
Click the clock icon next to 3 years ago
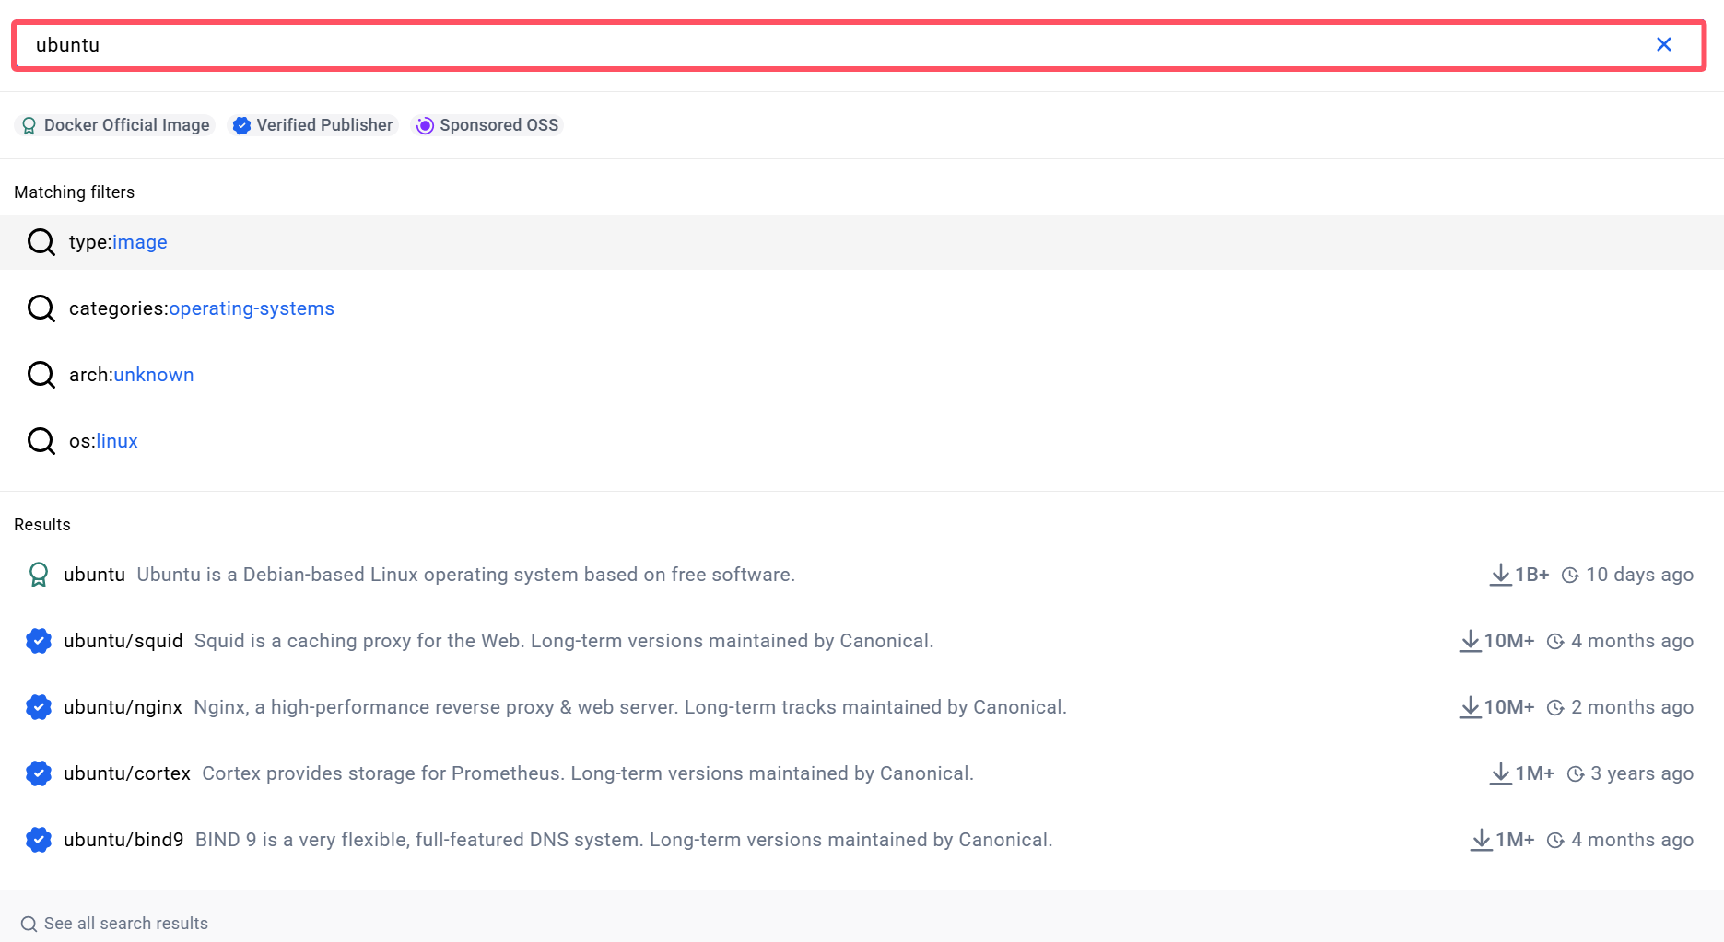(x=1576, y=774)
